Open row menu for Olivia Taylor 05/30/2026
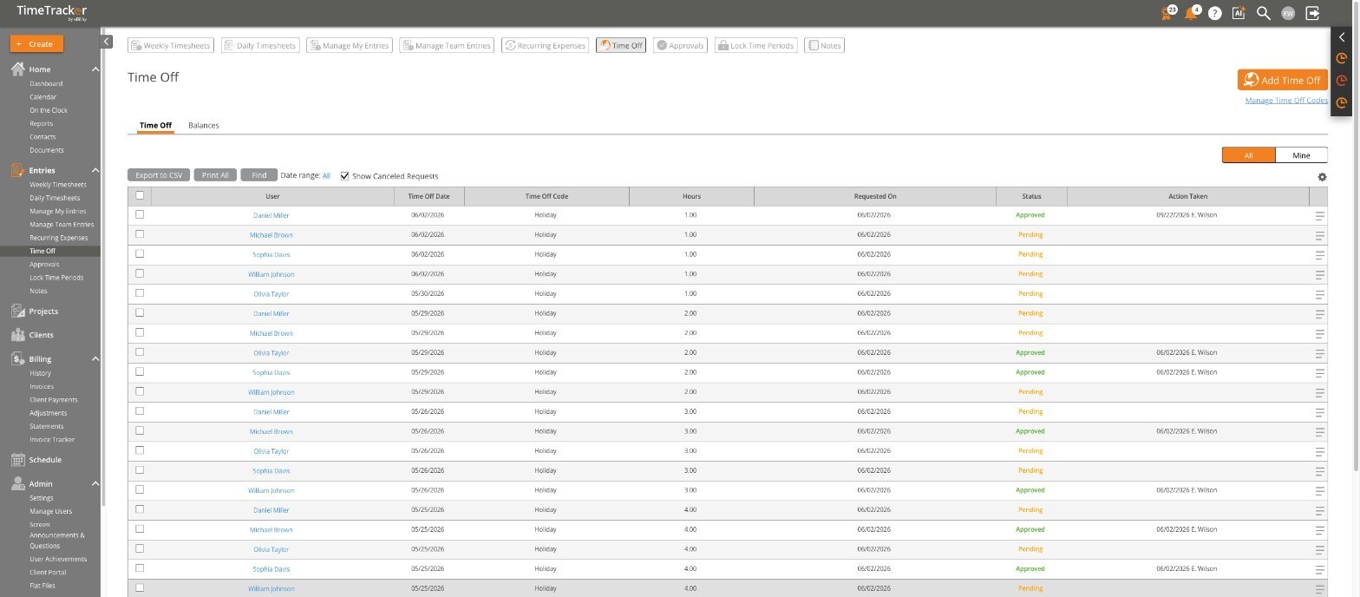 [1320, 294]
